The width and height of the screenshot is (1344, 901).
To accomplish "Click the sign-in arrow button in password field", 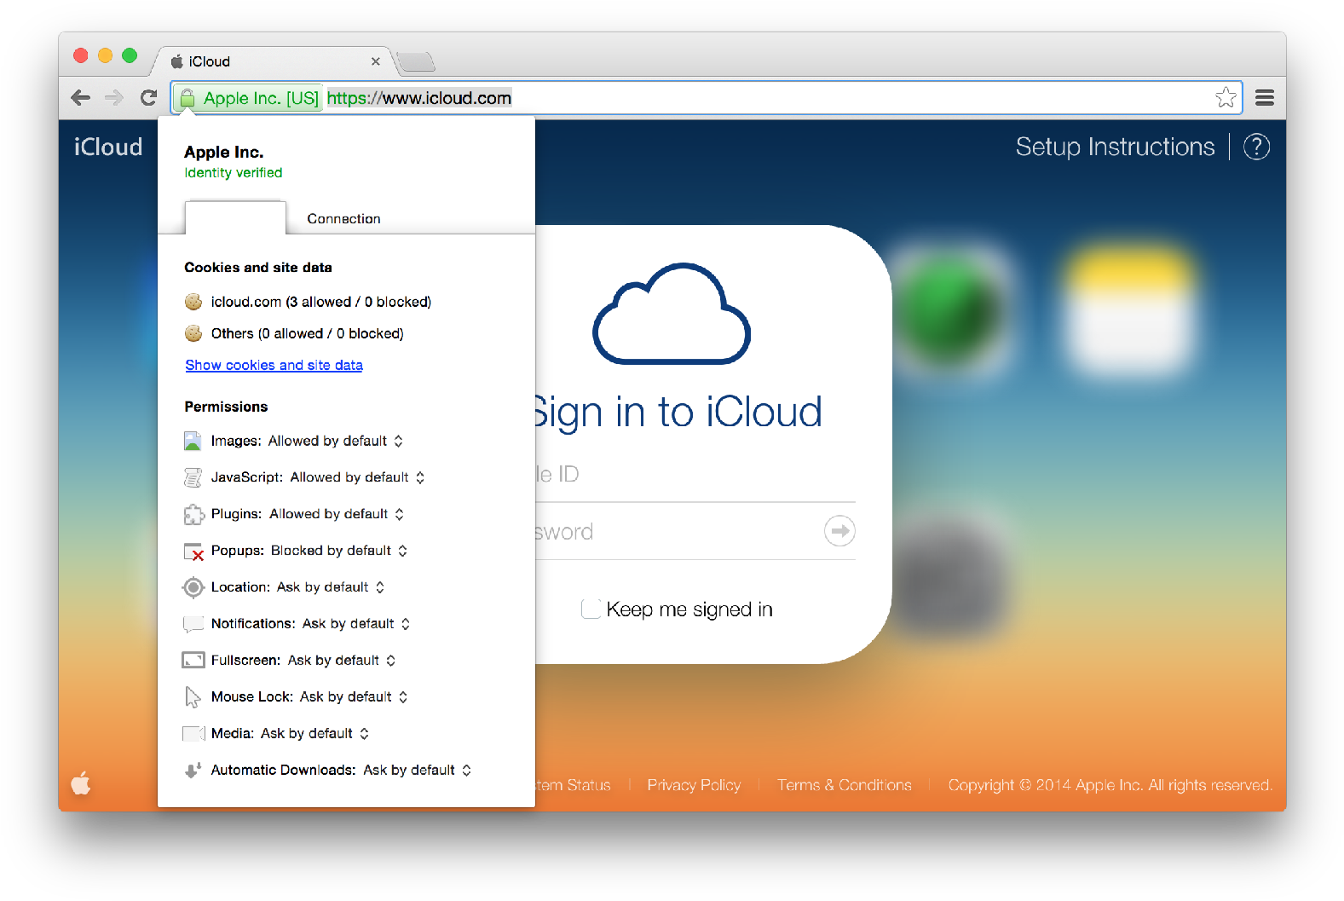I will click(839, 531).
